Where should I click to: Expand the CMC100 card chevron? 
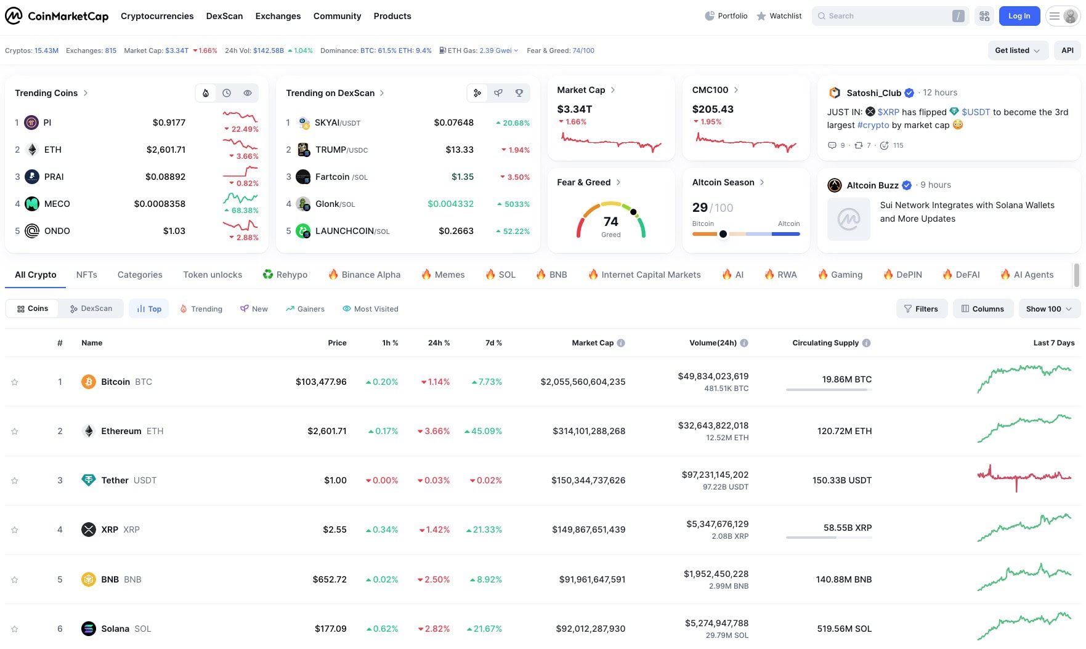pos(735,90)
